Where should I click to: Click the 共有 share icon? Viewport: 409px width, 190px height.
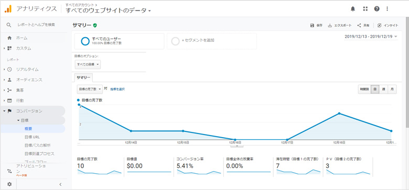[359, 25]
